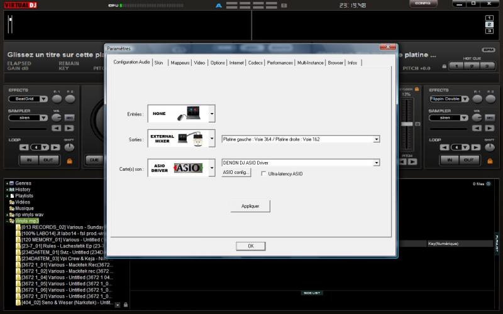
Task: Click left deck sampler previous arrow
Action: pyautogui.click(x=57, y=128)
